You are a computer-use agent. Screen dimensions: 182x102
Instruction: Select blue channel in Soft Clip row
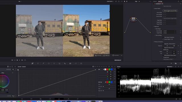111,82
